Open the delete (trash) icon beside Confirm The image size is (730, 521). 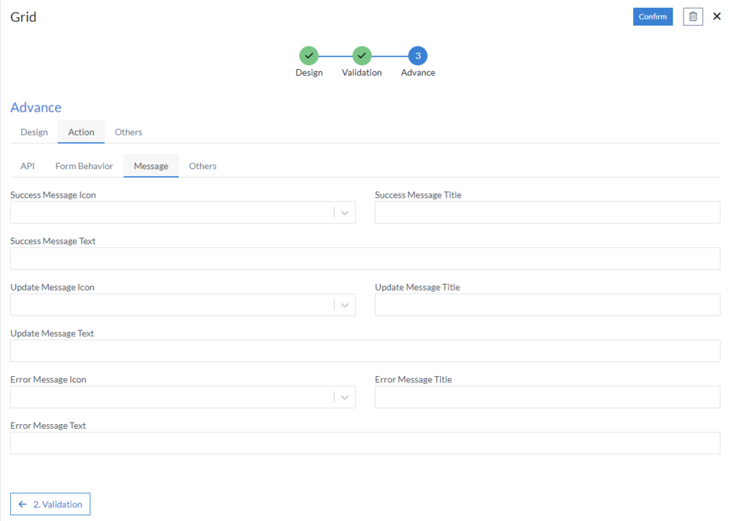[x=692, y=16]
